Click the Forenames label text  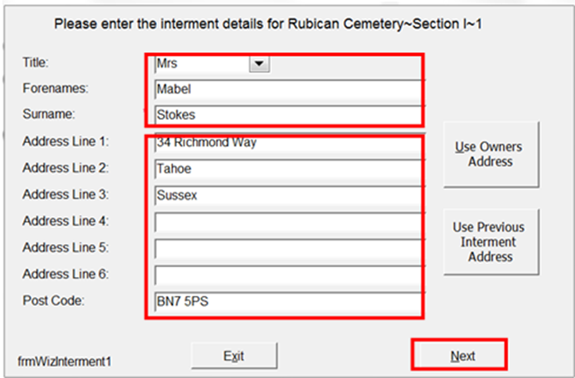53,88
